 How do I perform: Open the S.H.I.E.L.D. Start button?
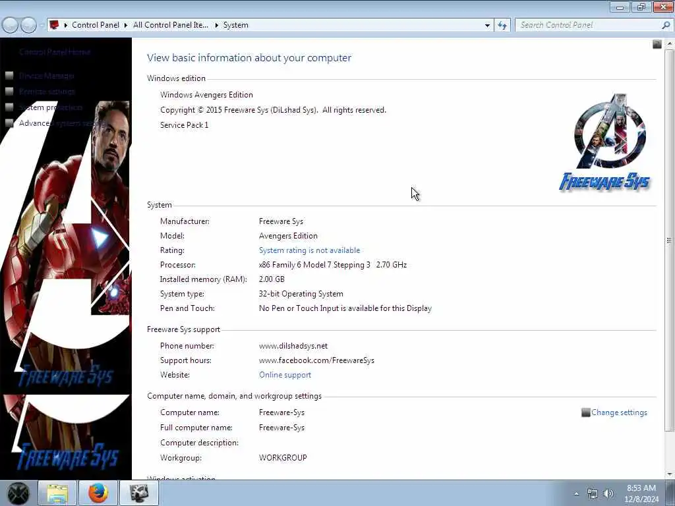click(18, 493)
